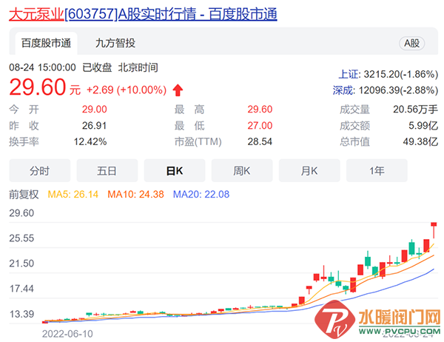
Task: Select the 月K chart tab
Action: pos(309,170)
